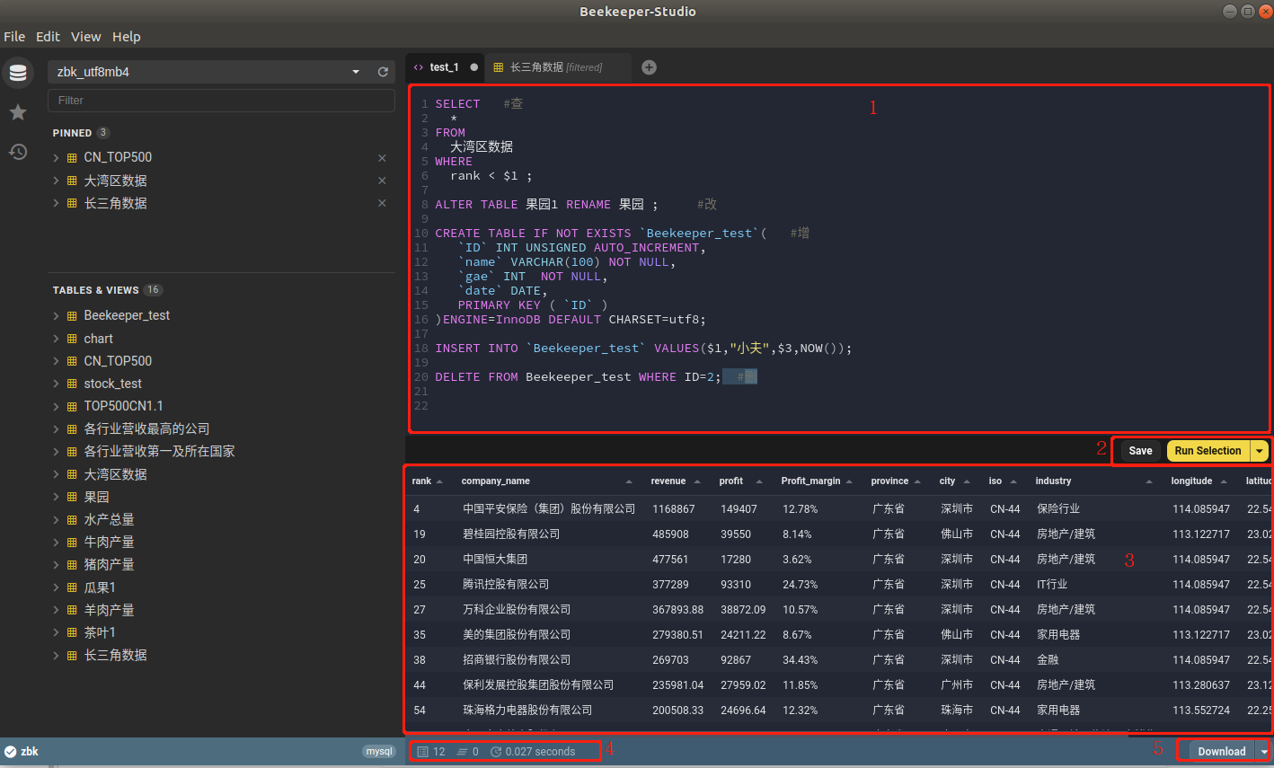Open Run Selection dropdown arrow
1274x768 pixels.
1260,451
